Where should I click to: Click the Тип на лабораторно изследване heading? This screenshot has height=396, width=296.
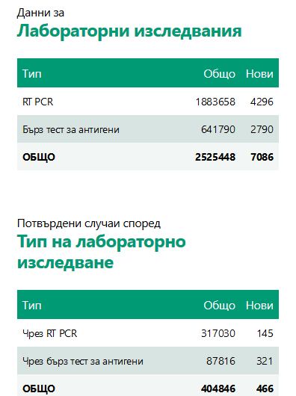pos(101,252)
